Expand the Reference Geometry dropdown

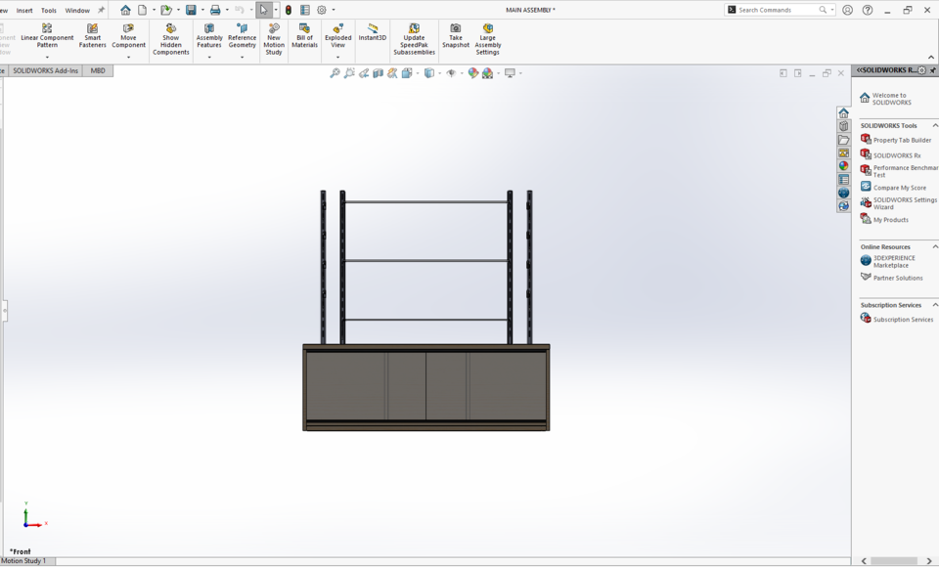pyautogui.click(x=242, y=57)
